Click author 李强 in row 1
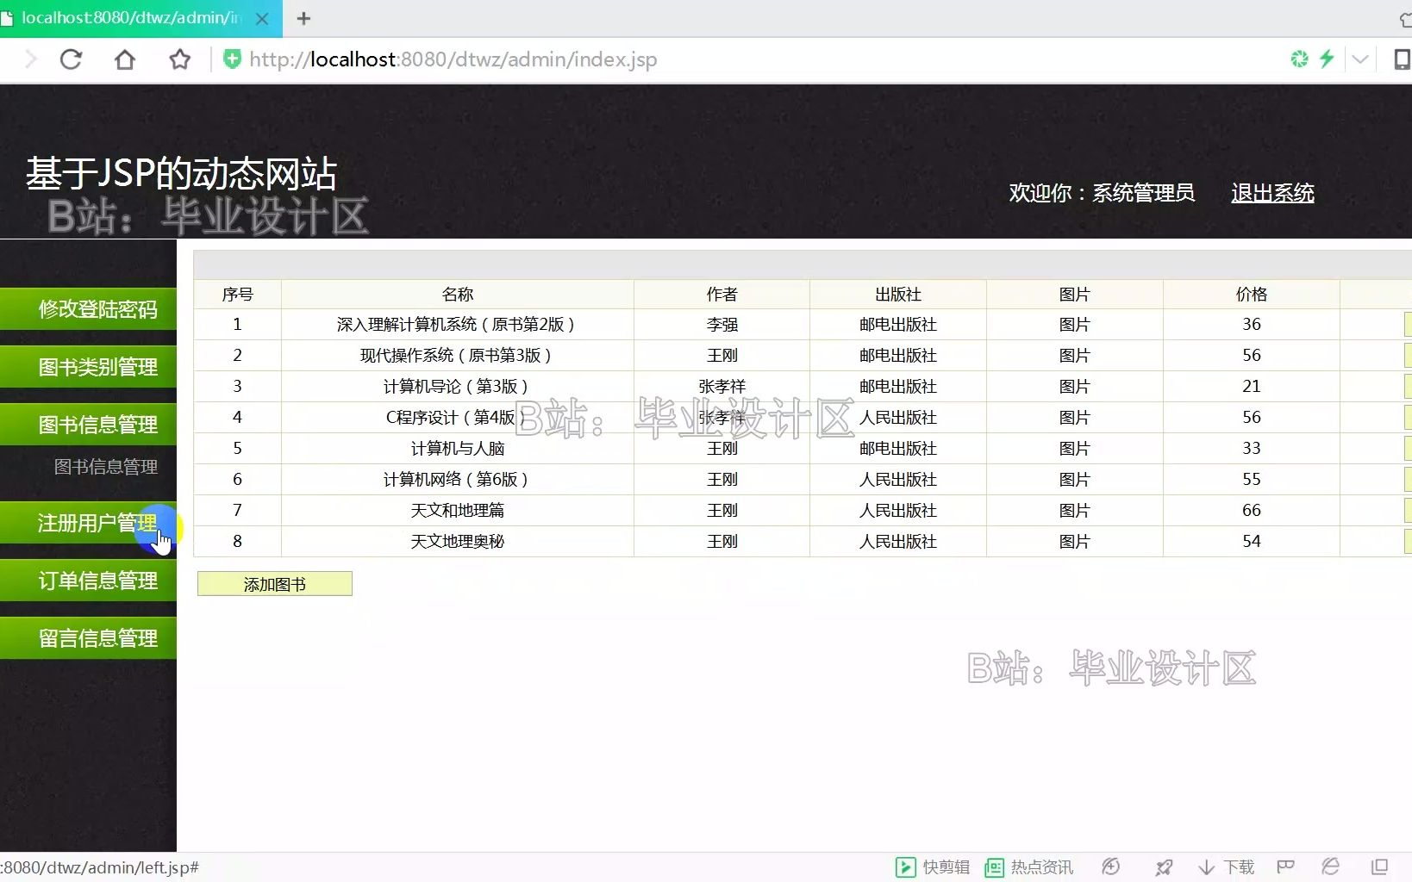 pos(722,325)
